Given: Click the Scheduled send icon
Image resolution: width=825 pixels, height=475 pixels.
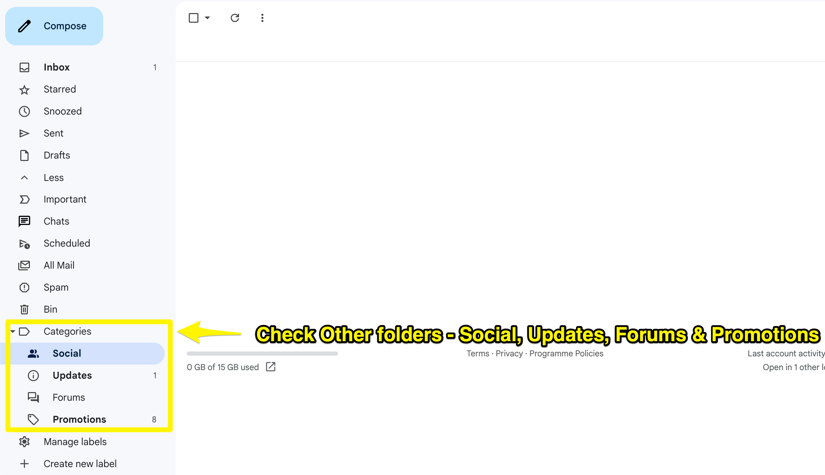Looking at the screenshot, I should tap(24, 244).
